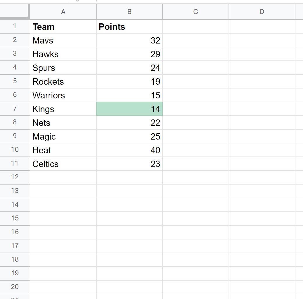Select the Mavs cell
This screenshot has height=299, width=303.
(63, 40)
